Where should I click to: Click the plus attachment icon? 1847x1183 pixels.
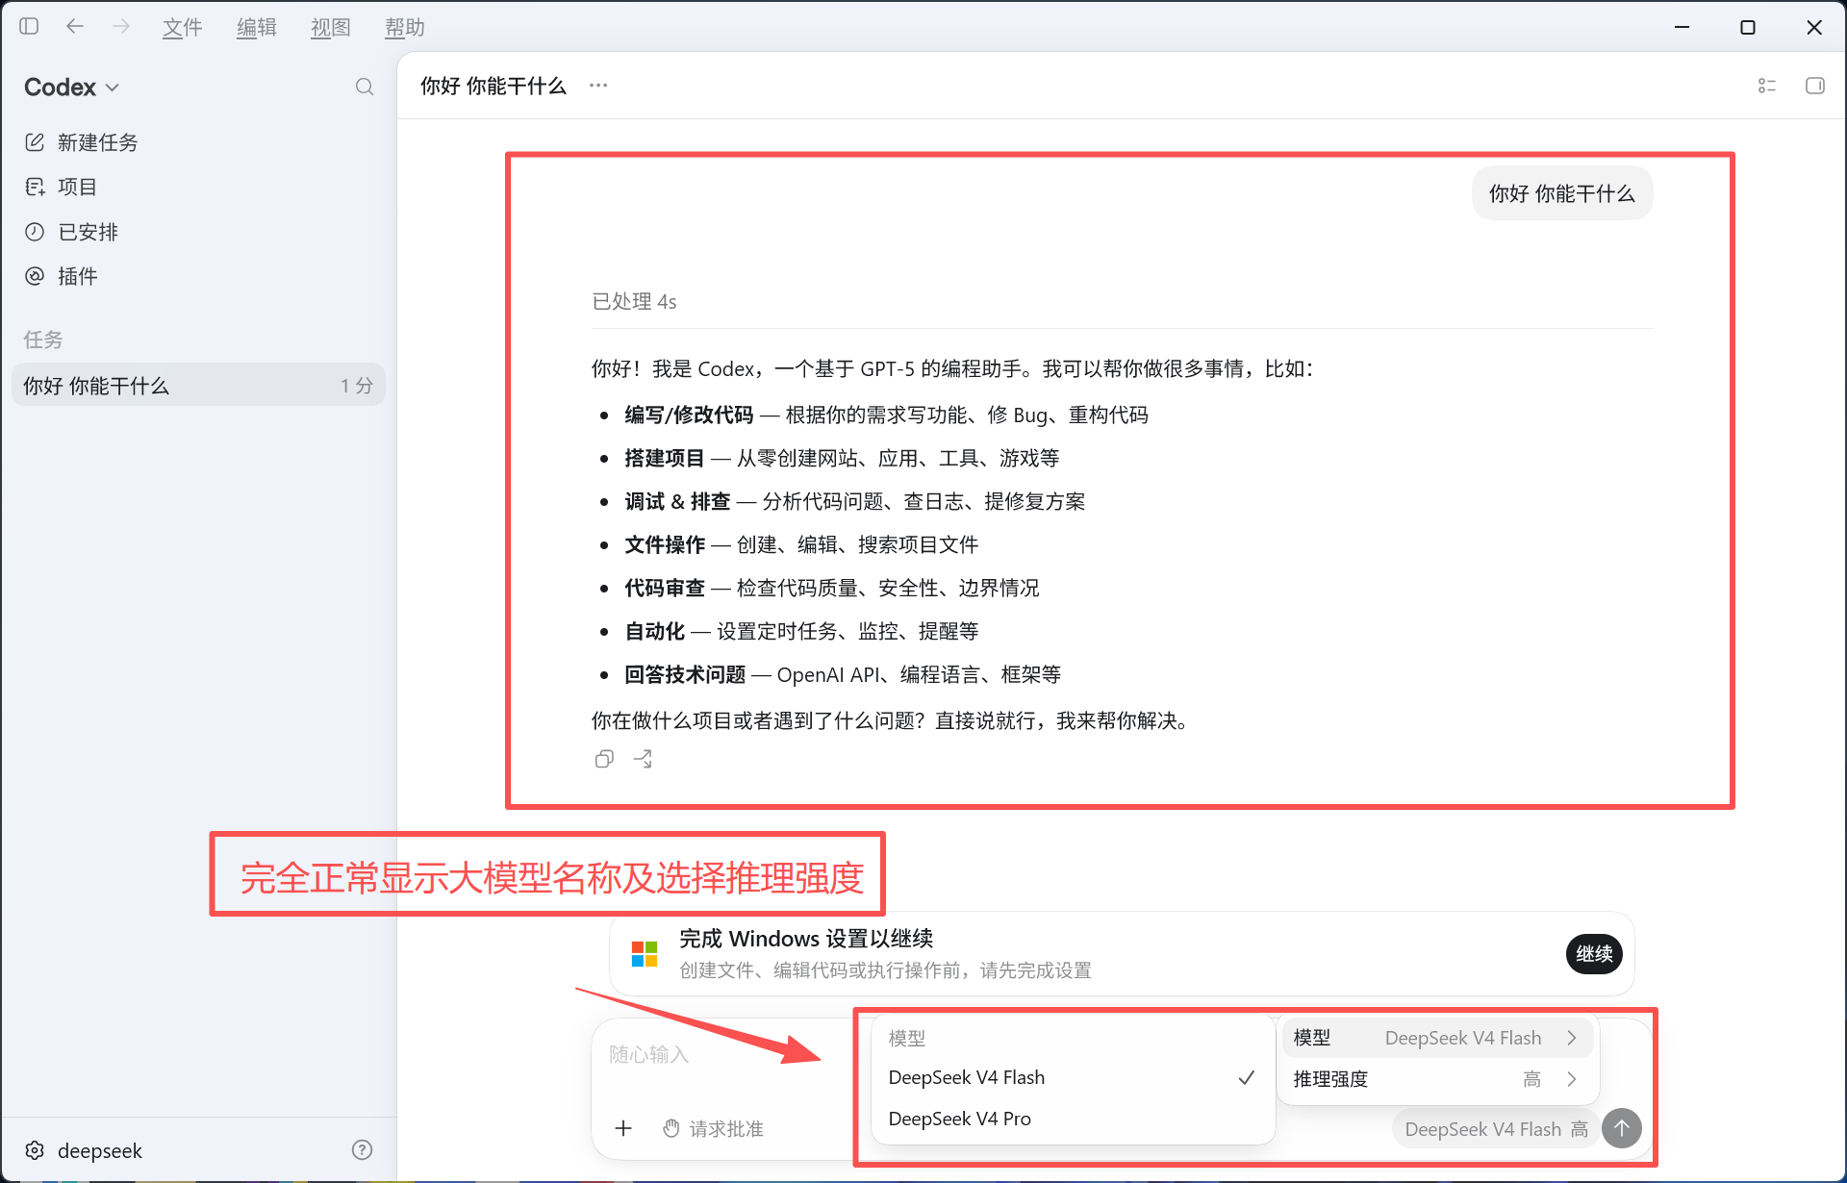[x=623, y=1128]
